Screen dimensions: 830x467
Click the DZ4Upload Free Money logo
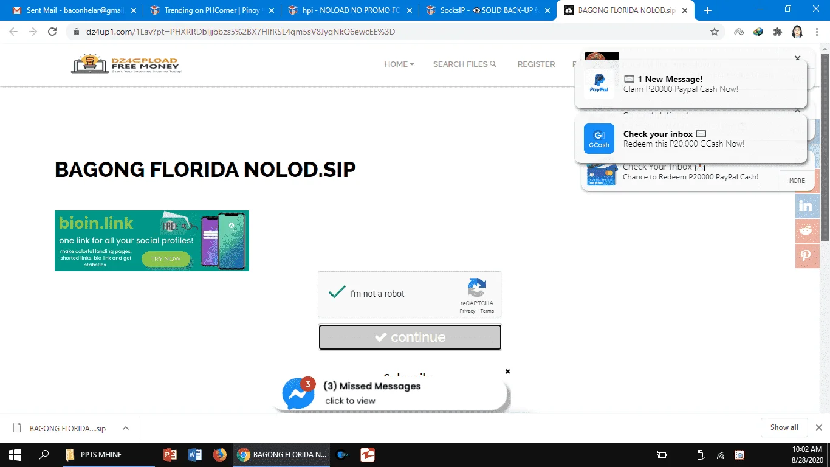click(x=126, y=64)
